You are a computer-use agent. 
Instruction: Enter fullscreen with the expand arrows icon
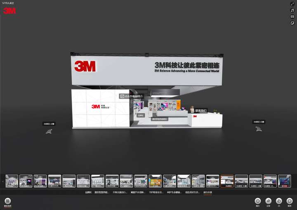[x=292, y=4]
